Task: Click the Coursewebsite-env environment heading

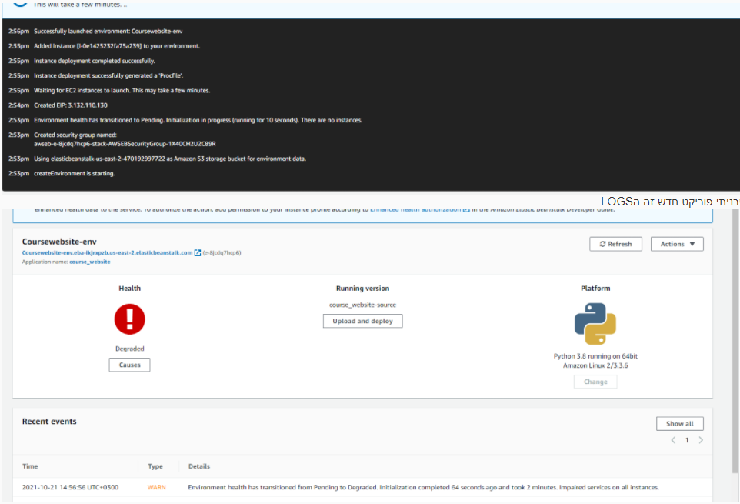Action: tap(59, 242)
